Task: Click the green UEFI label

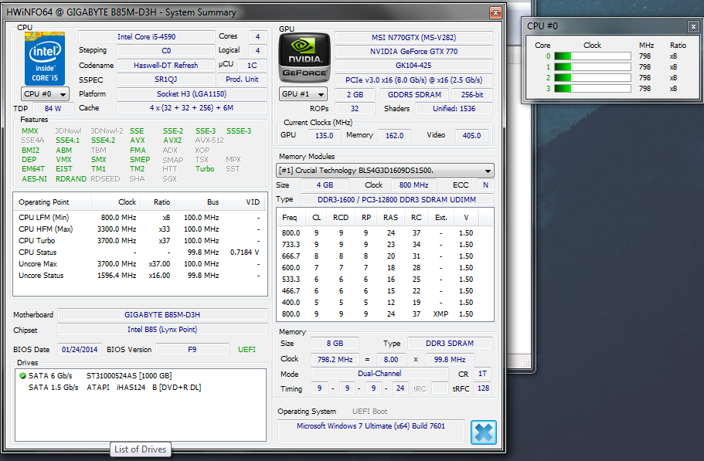Action: [x=247, y=350]
